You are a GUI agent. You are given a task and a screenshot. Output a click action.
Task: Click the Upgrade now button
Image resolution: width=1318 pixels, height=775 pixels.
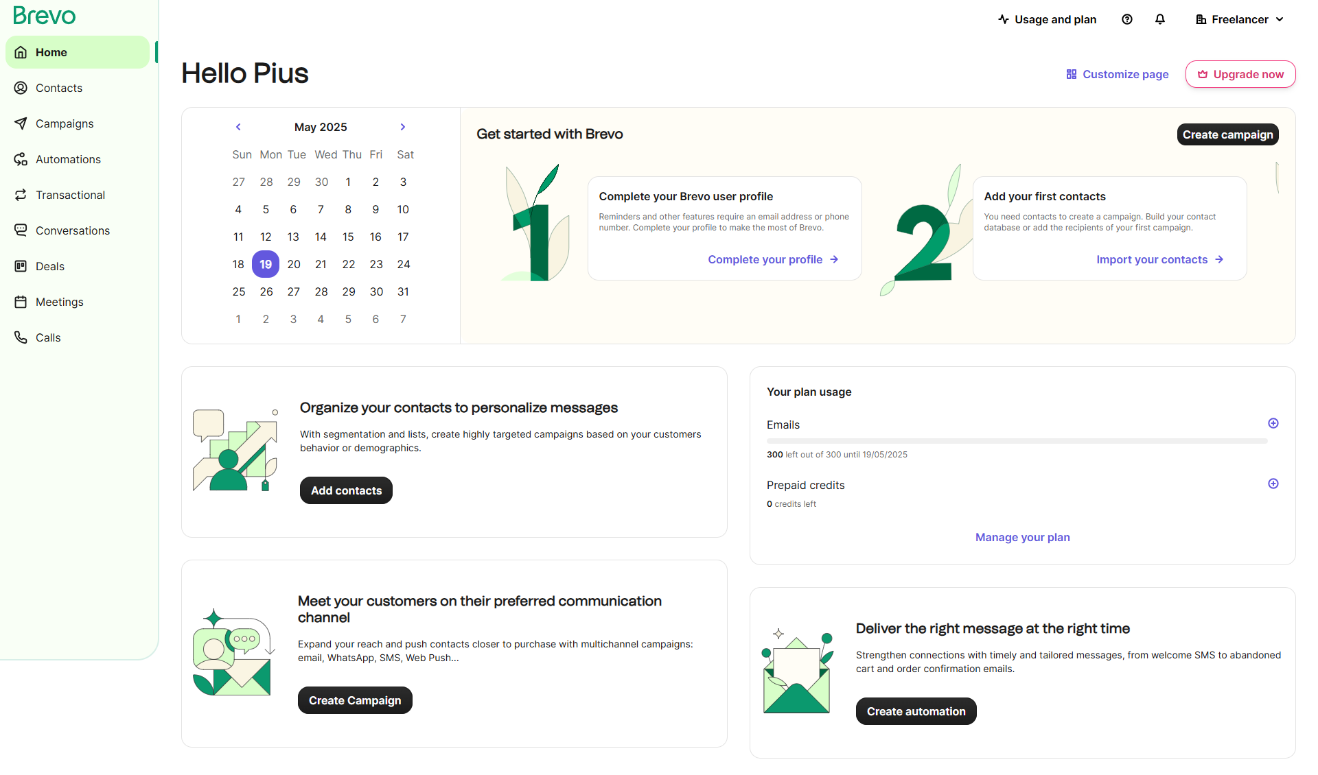coord(1240,74)
